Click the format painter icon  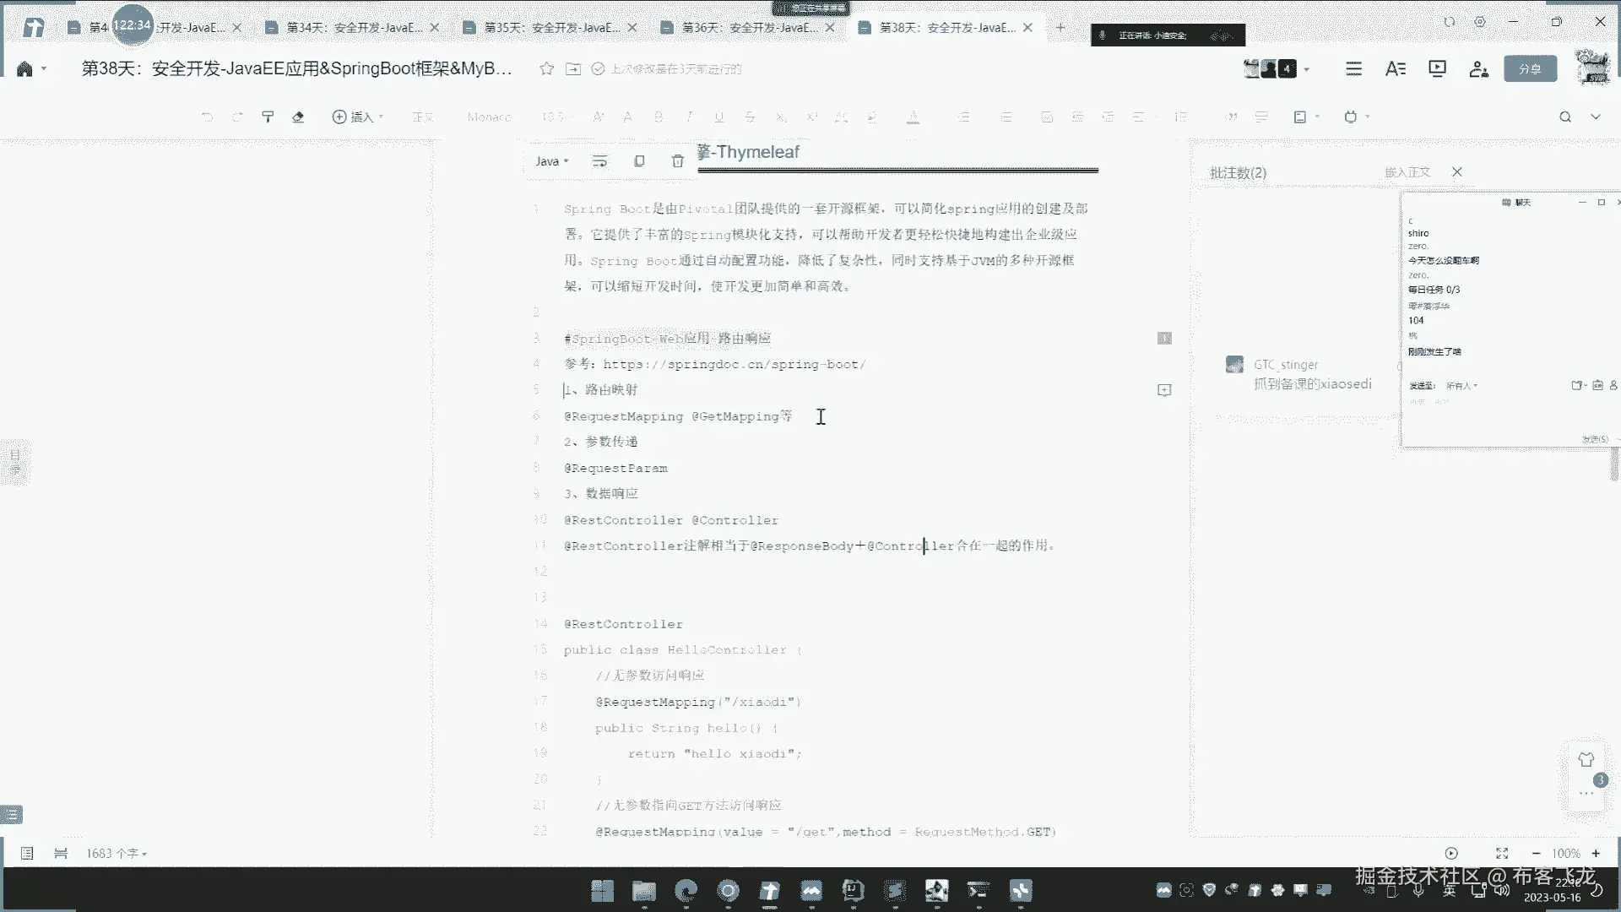coord(268,117)
